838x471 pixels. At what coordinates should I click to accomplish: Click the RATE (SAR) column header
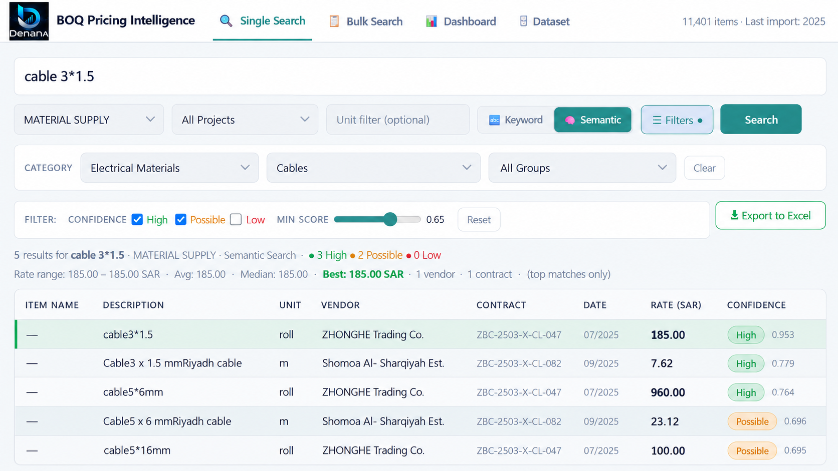(676, 305)
